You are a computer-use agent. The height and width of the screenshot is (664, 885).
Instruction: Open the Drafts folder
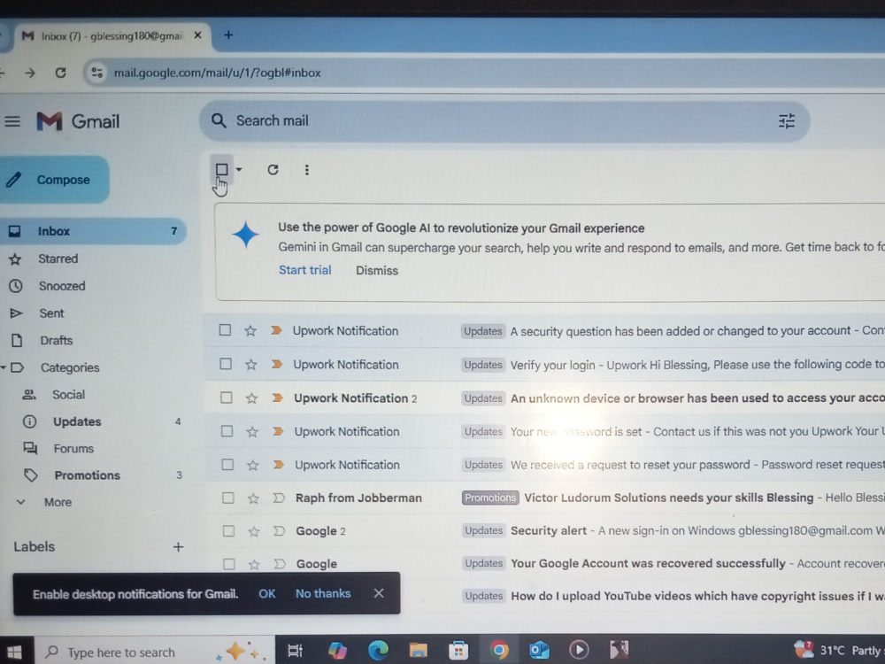(x=57, y=341)
